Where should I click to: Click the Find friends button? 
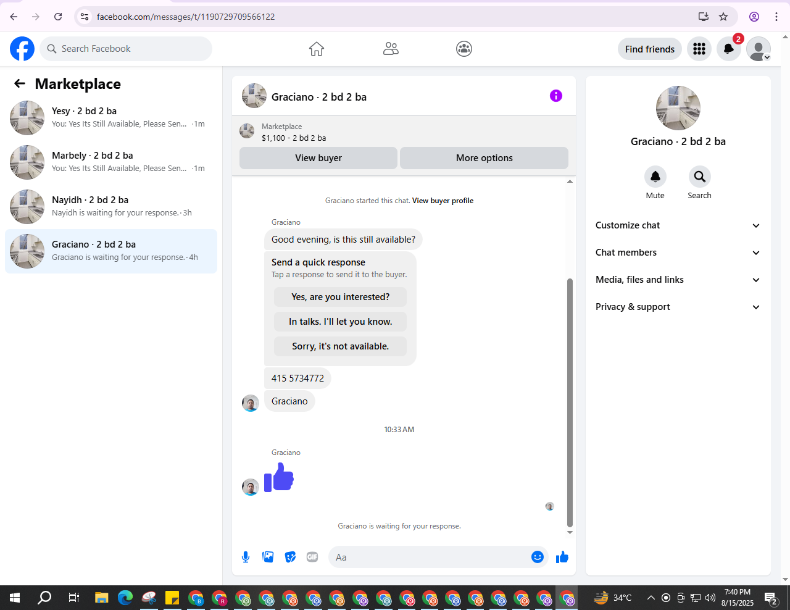point(650,49)
